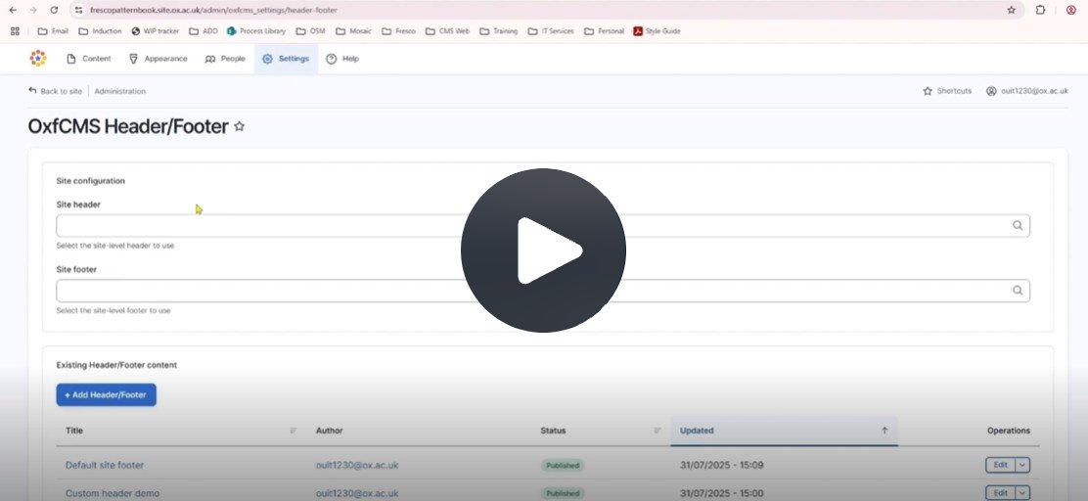Open the OSM bookmark folder
1088x501 pixels.
310,31
